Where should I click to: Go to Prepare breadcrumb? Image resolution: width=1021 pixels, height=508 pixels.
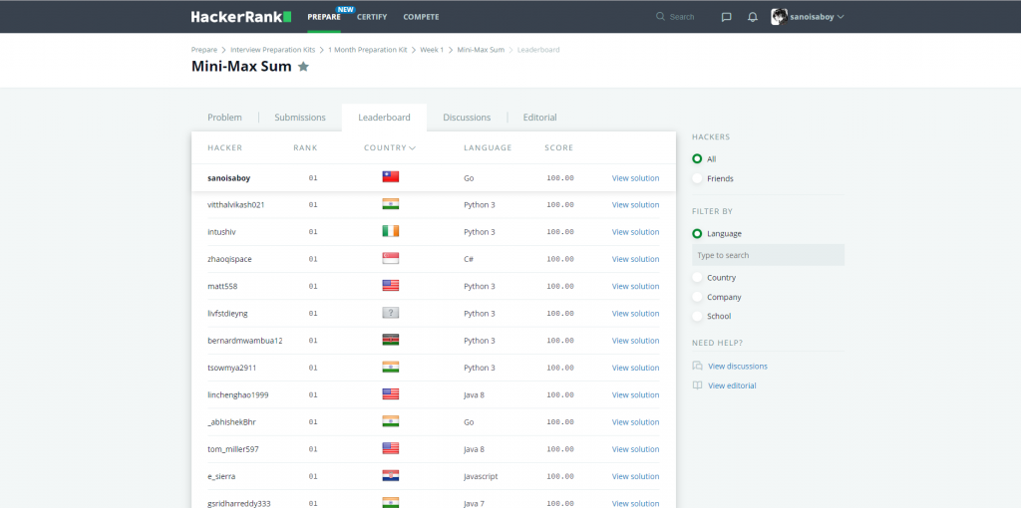pyautogui.click(x=203, y=50)
